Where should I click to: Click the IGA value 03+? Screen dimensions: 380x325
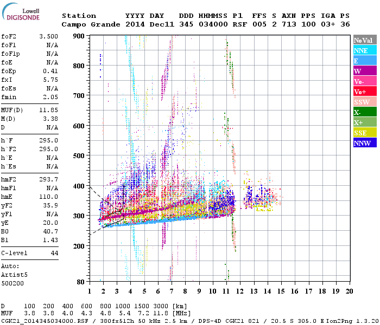[x=328, y=24]
